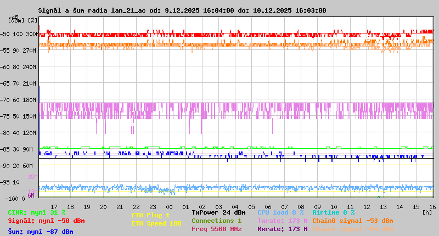Viewport: 439px width, 236px height.
Task: Select the blue Šum -87 dBm legend entry
Action: click(x=40, y=232)
